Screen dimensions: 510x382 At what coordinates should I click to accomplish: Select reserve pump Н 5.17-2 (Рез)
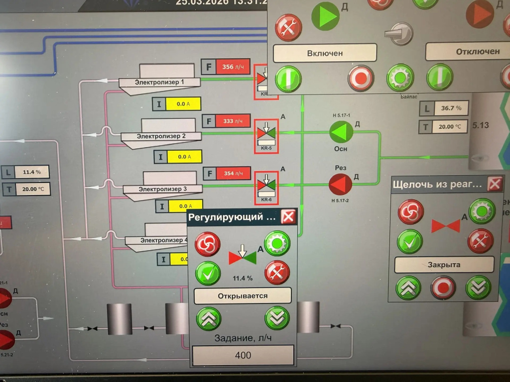point(341,184)
